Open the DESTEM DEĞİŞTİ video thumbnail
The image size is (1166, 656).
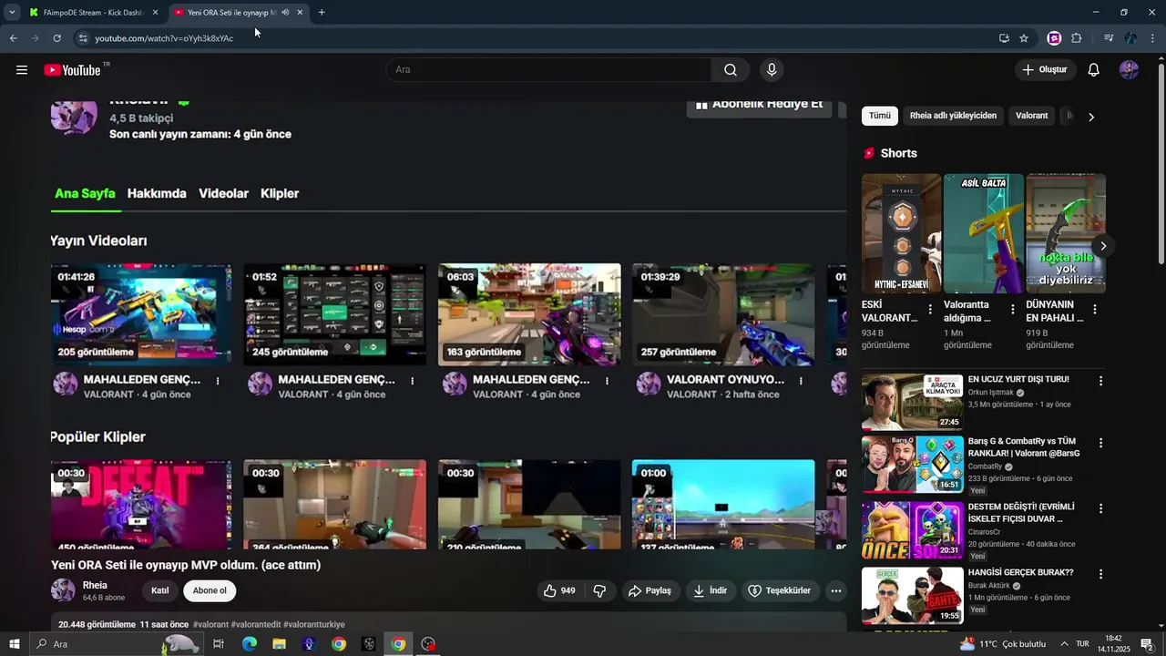912,530
